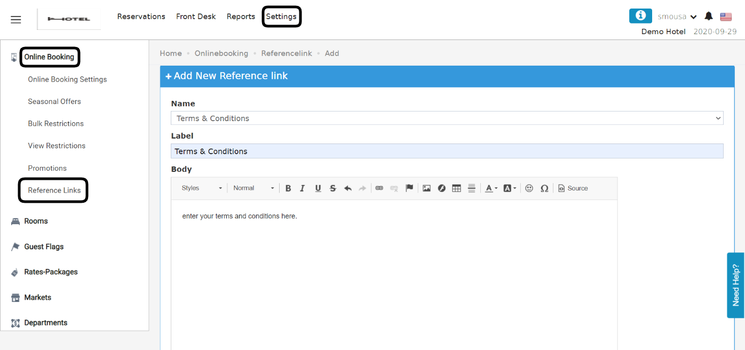Open the Name dropdown
The height and width of the screenshot is (350, 745).
coord(447,118)
